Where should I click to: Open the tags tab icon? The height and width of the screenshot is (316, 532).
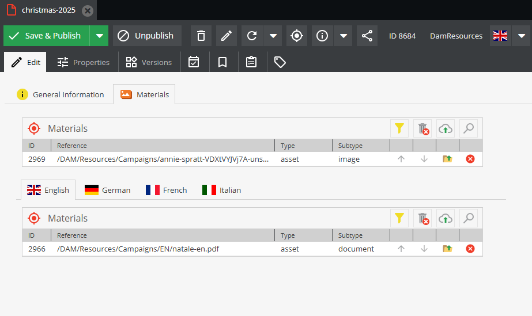[280, 62]
